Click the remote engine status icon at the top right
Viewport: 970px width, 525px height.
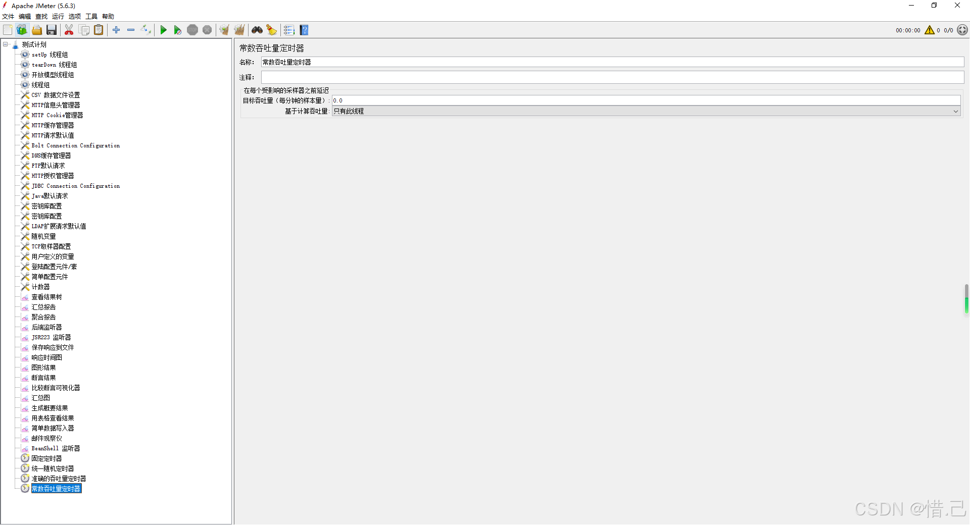(962, 30)
